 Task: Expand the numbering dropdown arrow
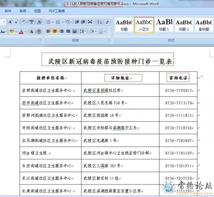tap(63, 22)
